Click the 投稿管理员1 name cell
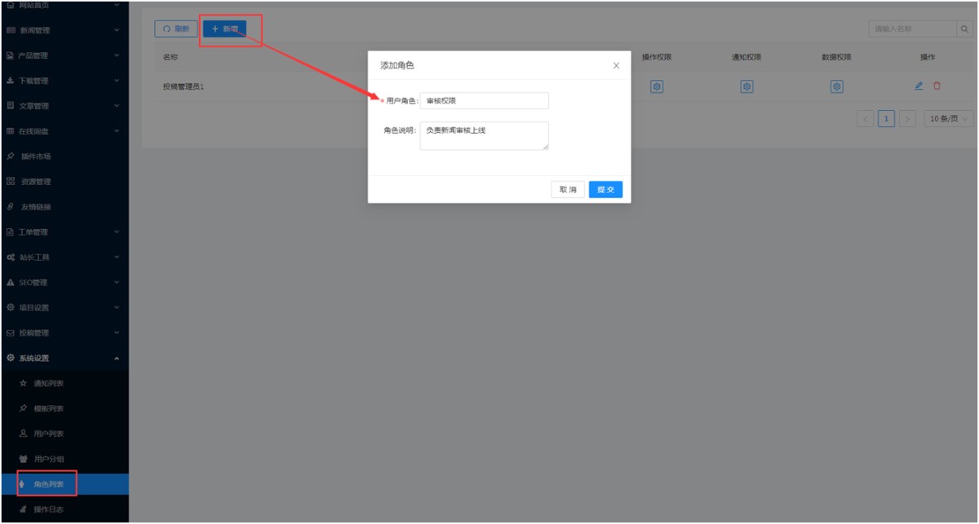The width and height of the screenshot is (979, 524). click(184, 86)
